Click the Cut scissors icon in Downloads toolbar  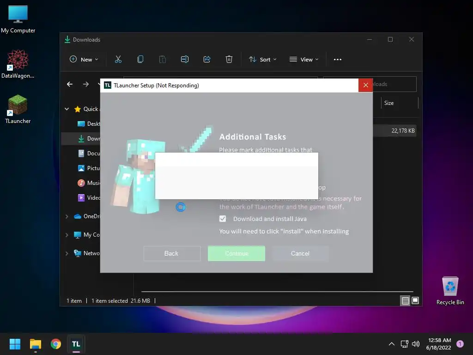(x=118, y=60)
